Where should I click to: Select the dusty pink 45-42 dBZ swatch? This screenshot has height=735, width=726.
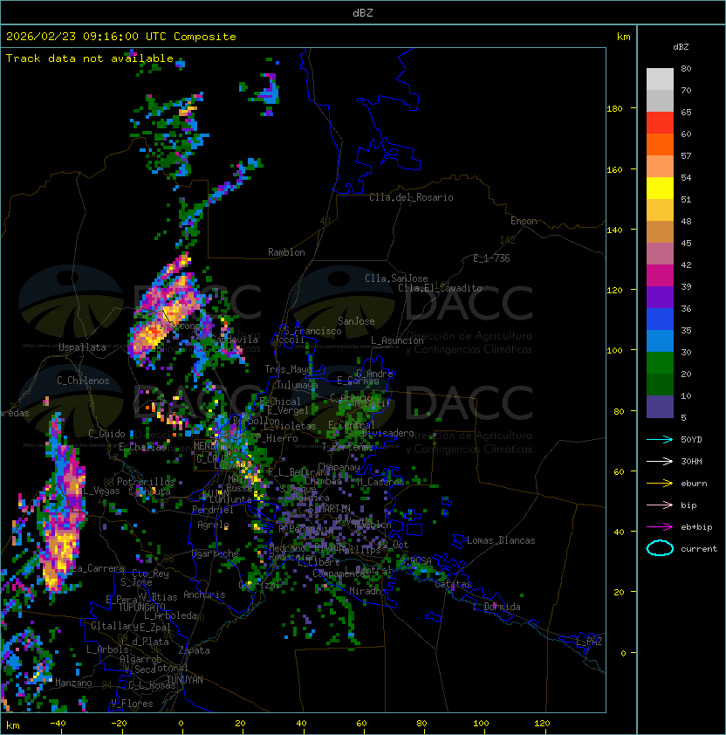point(660,254)
